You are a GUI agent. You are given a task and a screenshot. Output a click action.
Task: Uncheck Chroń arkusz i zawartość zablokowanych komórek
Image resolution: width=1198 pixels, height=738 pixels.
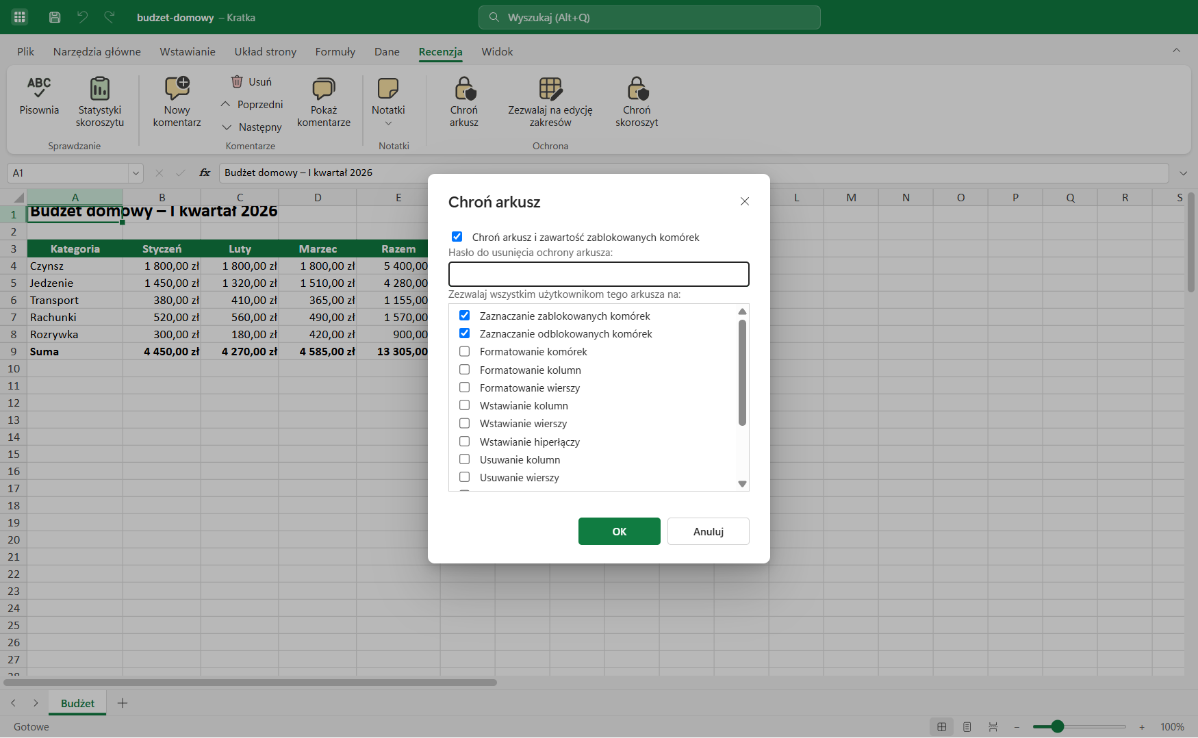(x=457, y=237)
